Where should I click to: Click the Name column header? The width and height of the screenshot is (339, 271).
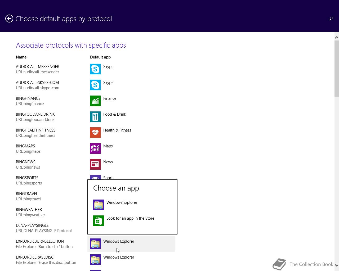point(21,57)
